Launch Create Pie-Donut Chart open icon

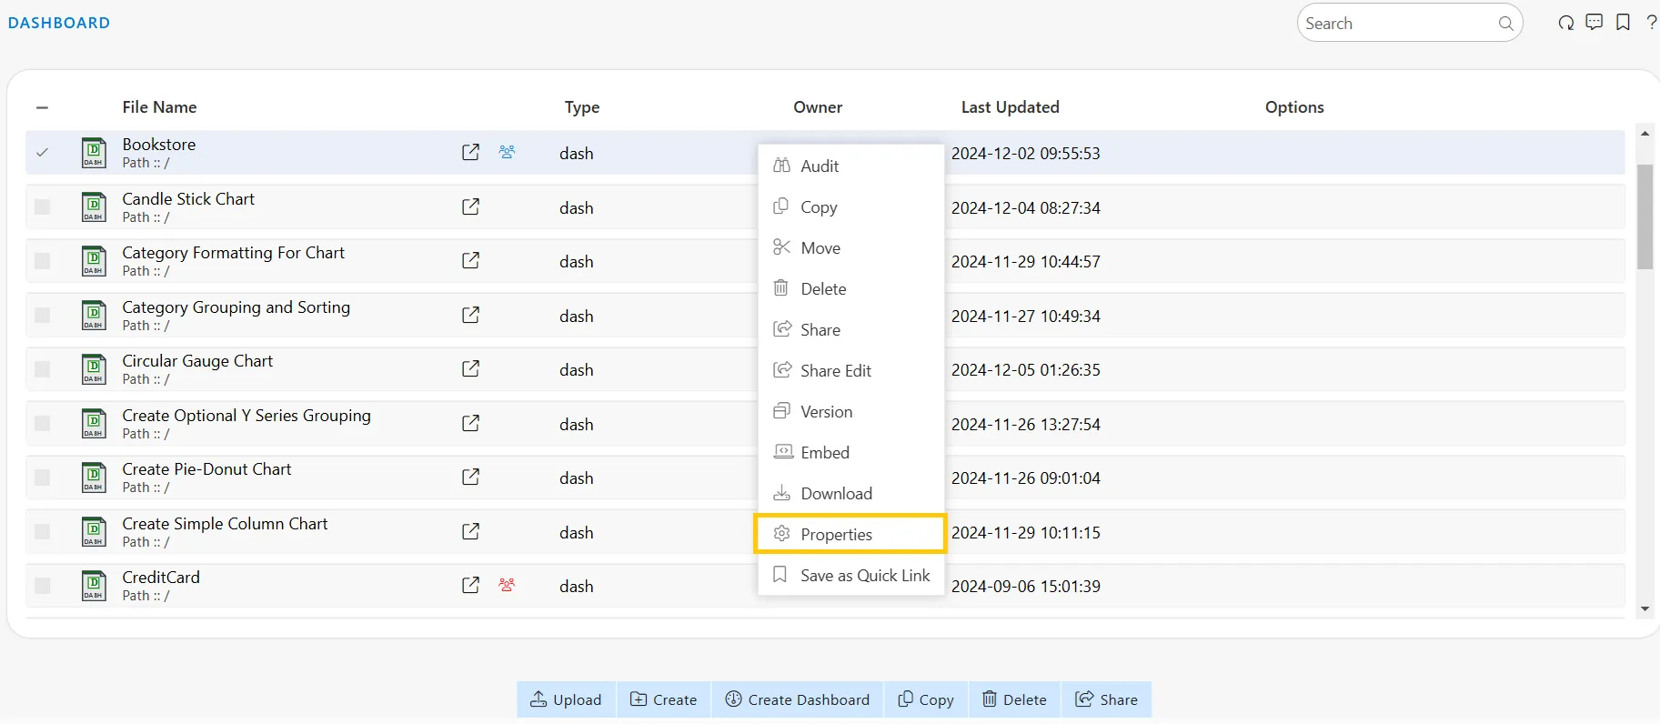(x=470, y=477)
